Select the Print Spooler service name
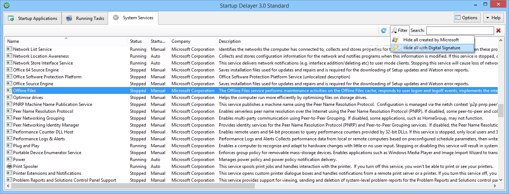509x194 pixels. click(25, 166)
